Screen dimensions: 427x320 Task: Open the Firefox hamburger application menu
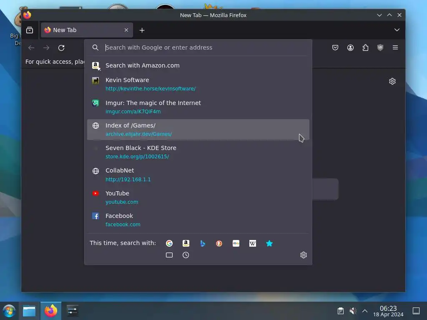point(395,47)
